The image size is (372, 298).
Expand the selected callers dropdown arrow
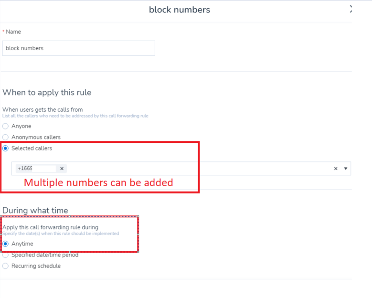pos(345,169)
